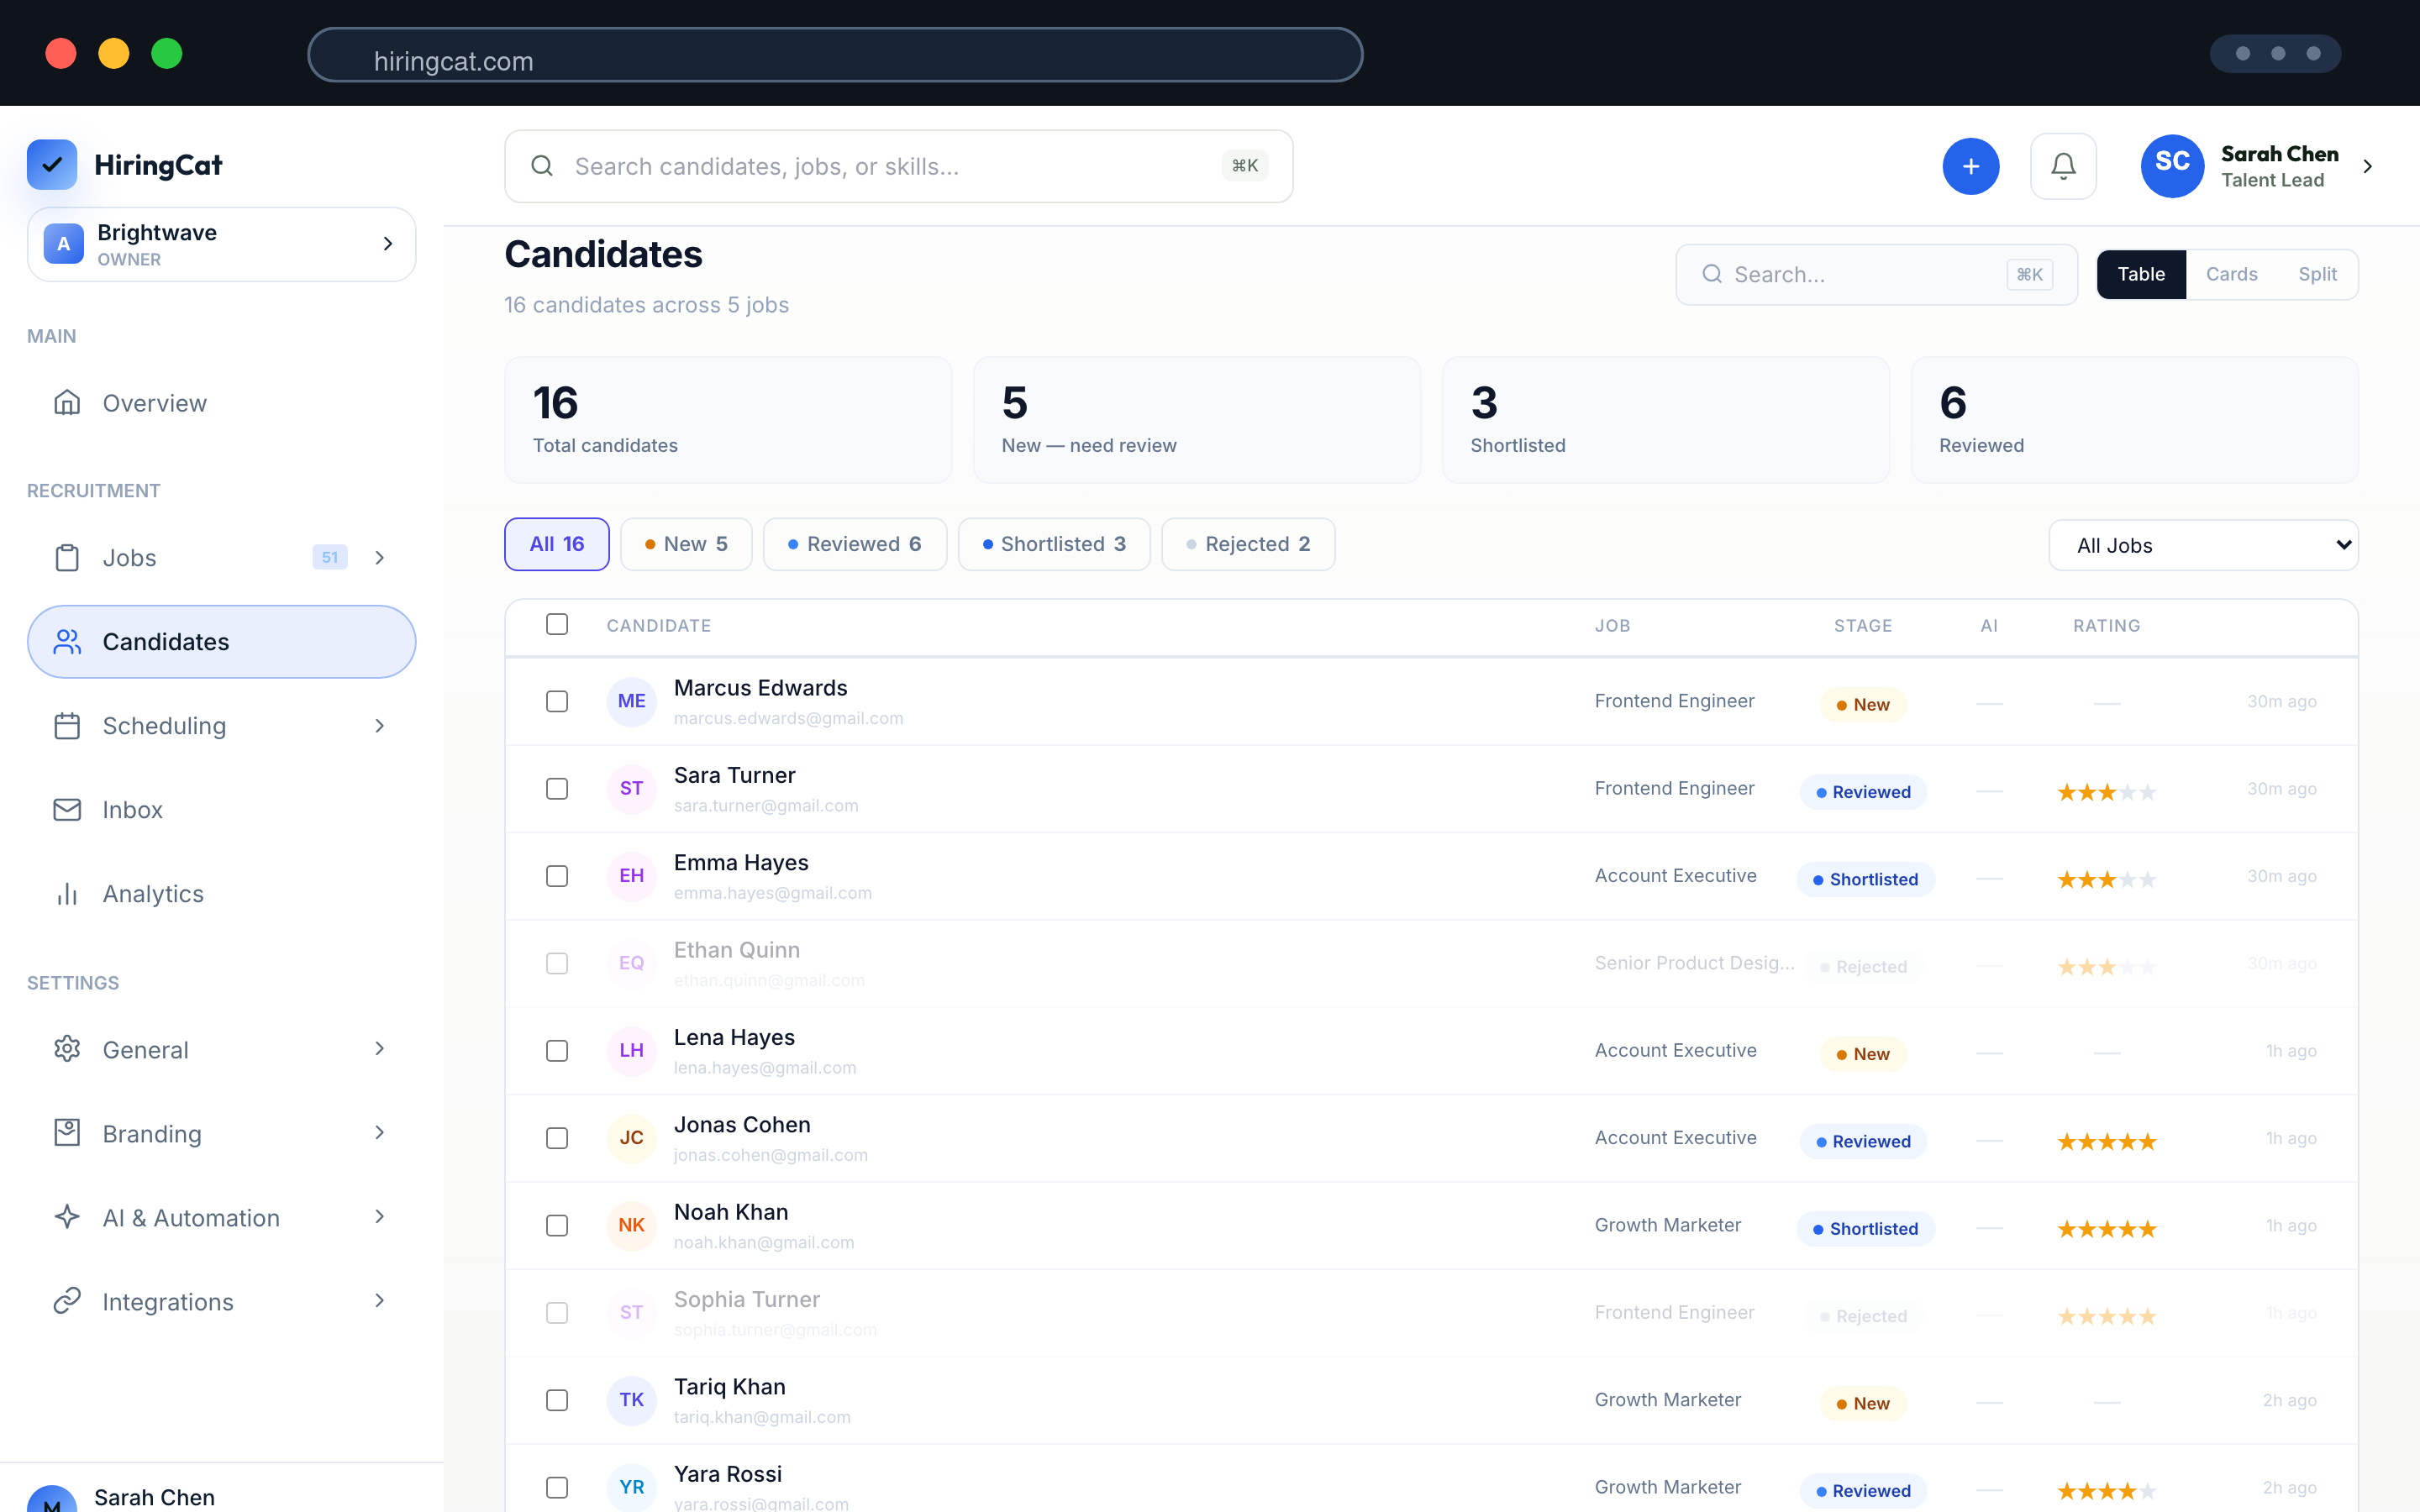This screenshot has width=2420, height=1512.
Task: Click the Brightwave workspace A icon
Action: coord(64,244)
